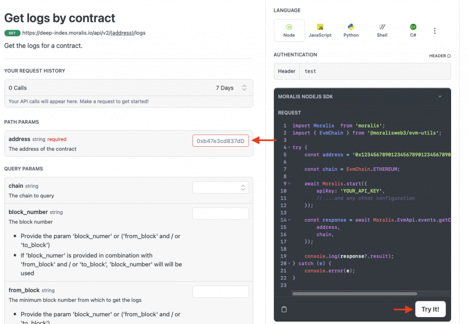Click the {address} link in the URL
The image size is (468, 324).
[122, 33]
